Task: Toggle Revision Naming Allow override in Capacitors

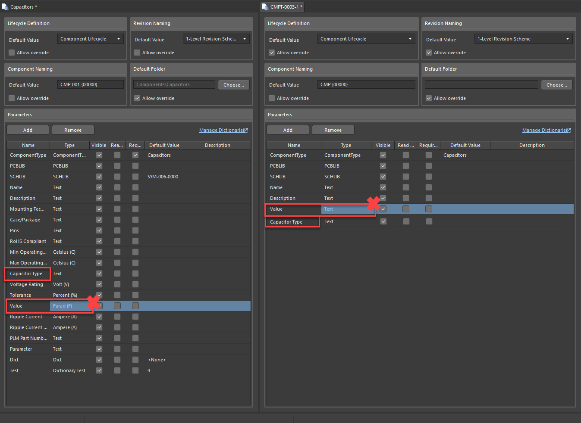Action: coord(137,53)
